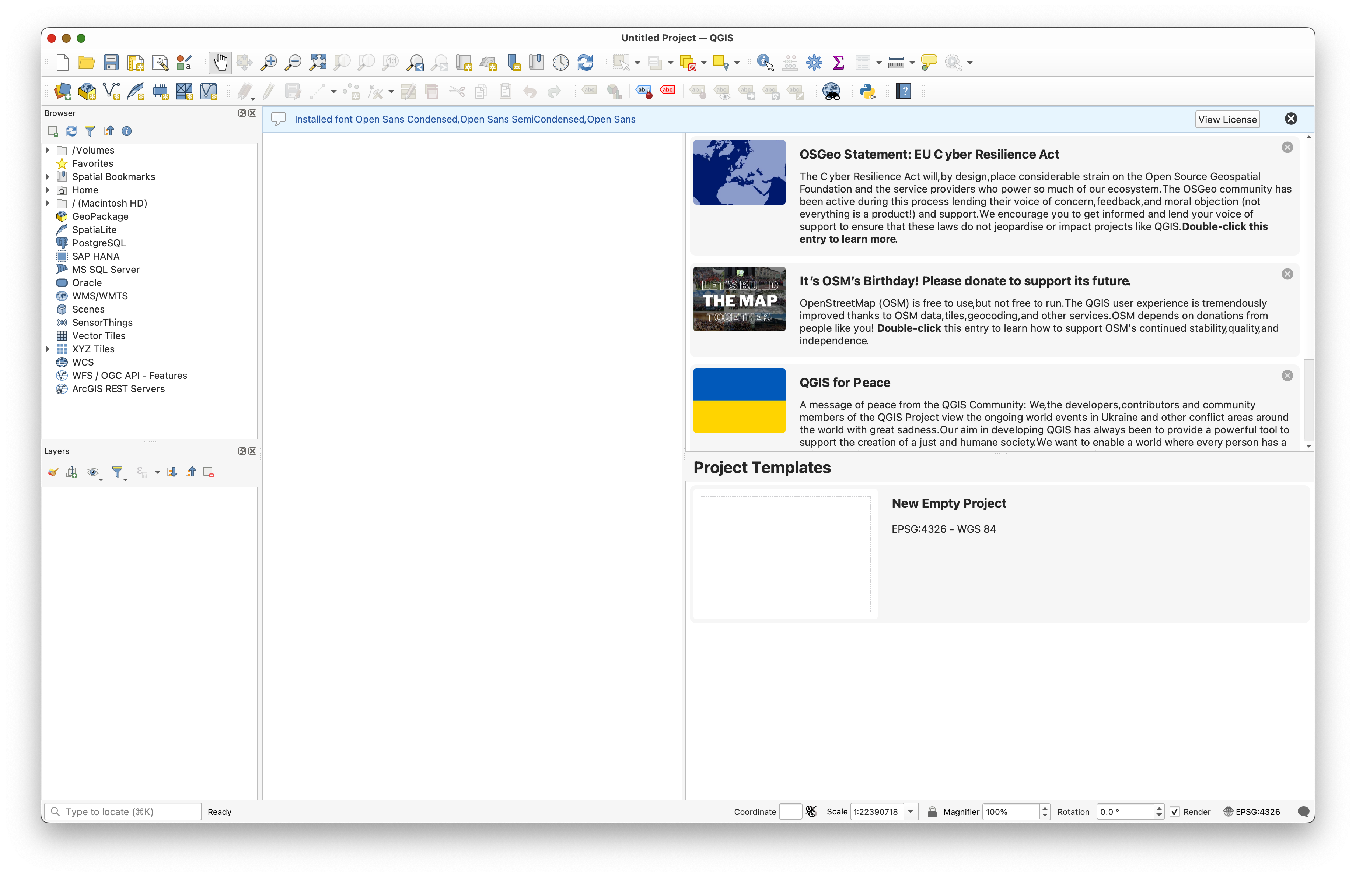Open the Help Contents book icon
Screen dimensions: 1356x877
(x=904, y=92)
